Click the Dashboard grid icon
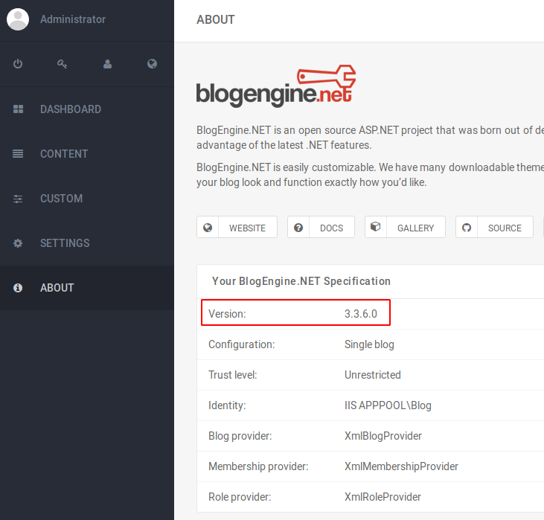Viewport: 544px width, 520px height. point(18,109)
